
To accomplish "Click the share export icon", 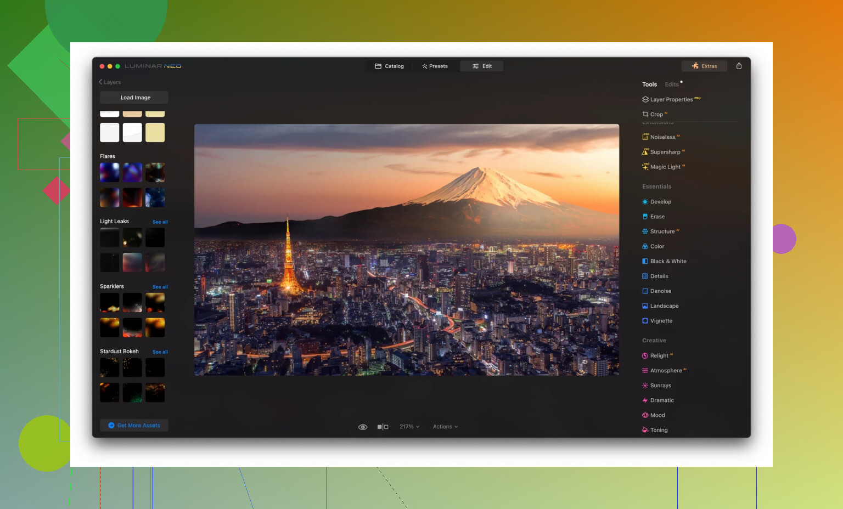I will (739, 66).
